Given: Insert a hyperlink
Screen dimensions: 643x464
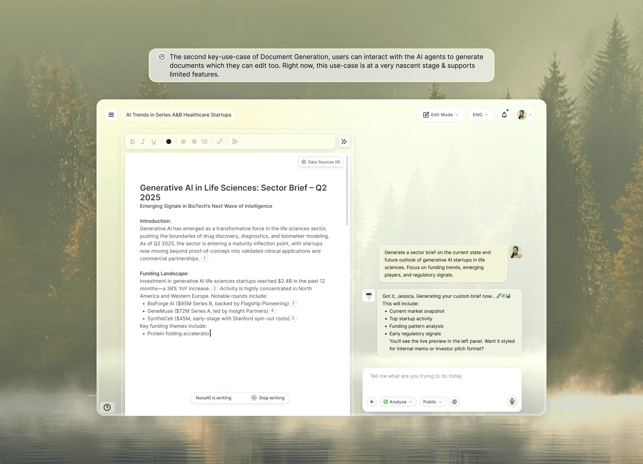Looking at the screenshot, I should click(x=220, y=142).
